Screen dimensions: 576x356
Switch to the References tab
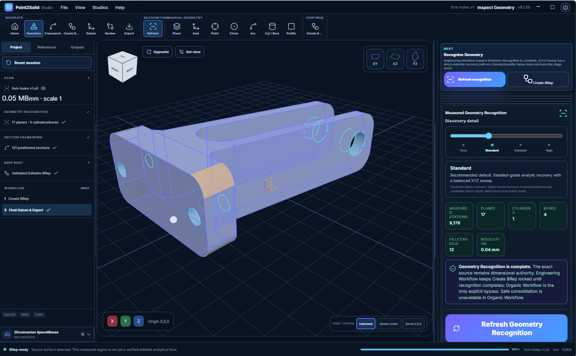(47, 47)
